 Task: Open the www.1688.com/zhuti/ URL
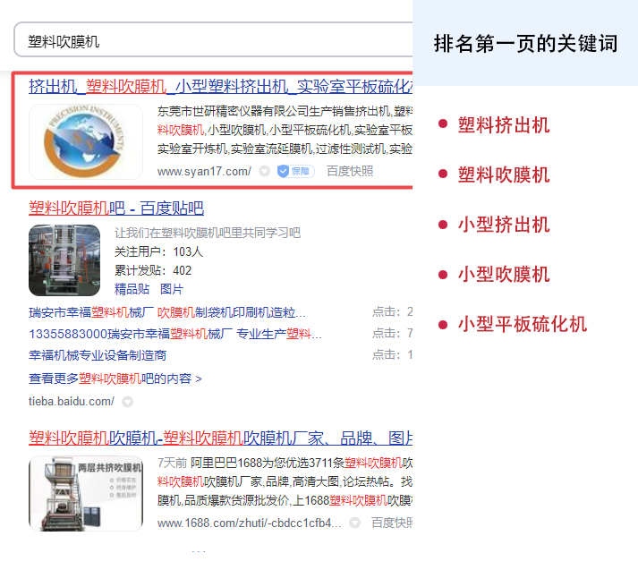pyautogui.click(x=249, y=523)
